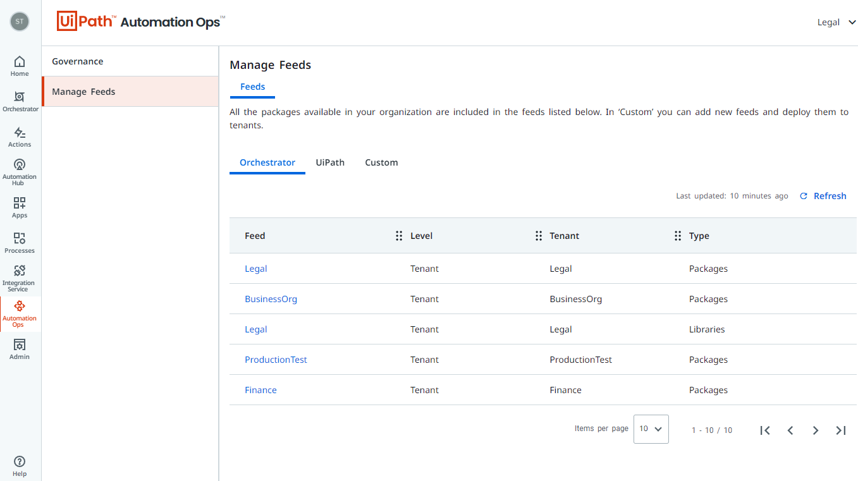The width and height of the screenshot is (858, 481).
Task: Click the Type column header
Action: point(699,236)
